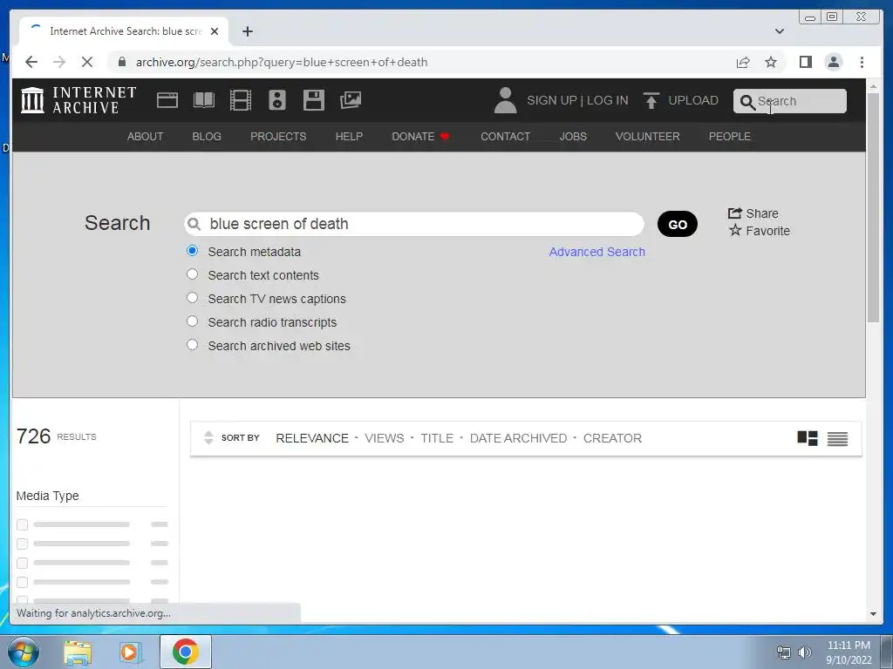
Task: Click the Share link
Action: point(753,213)
